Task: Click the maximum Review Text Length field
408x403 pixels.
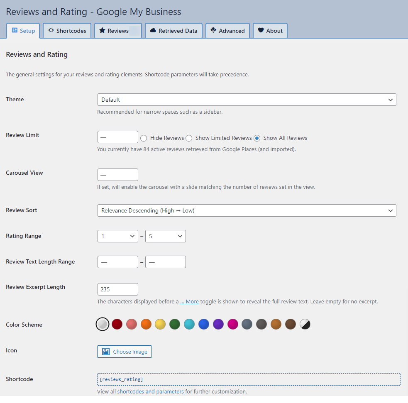Action: click(166, 262)
